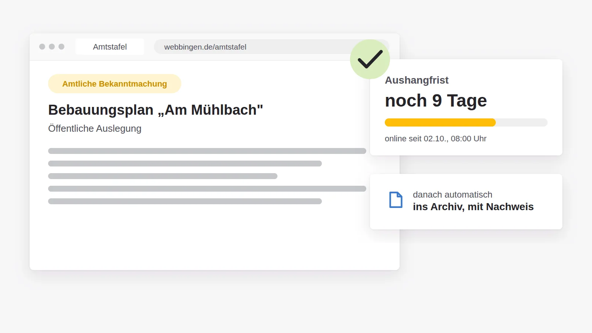This screenshot has height=333, width=592.
Task: Click the text Öffentliche Auslegung
Action: click(x=95, y=128)
